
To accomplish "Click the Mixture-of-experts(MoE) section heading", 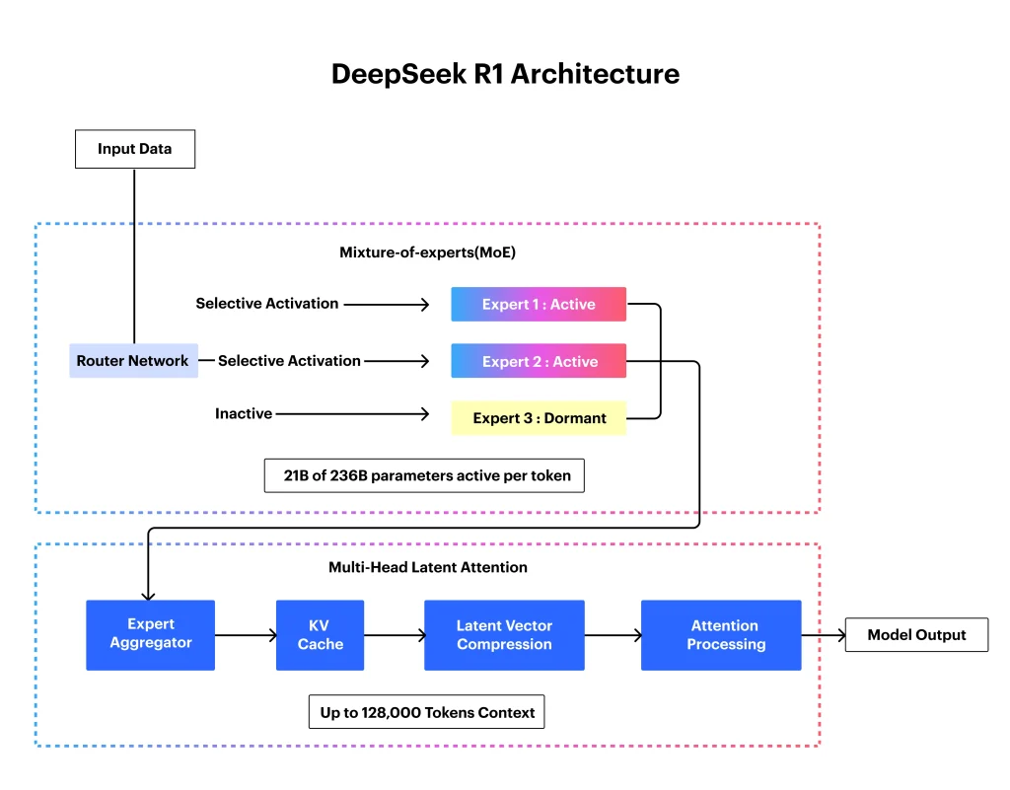I will 427,252.
